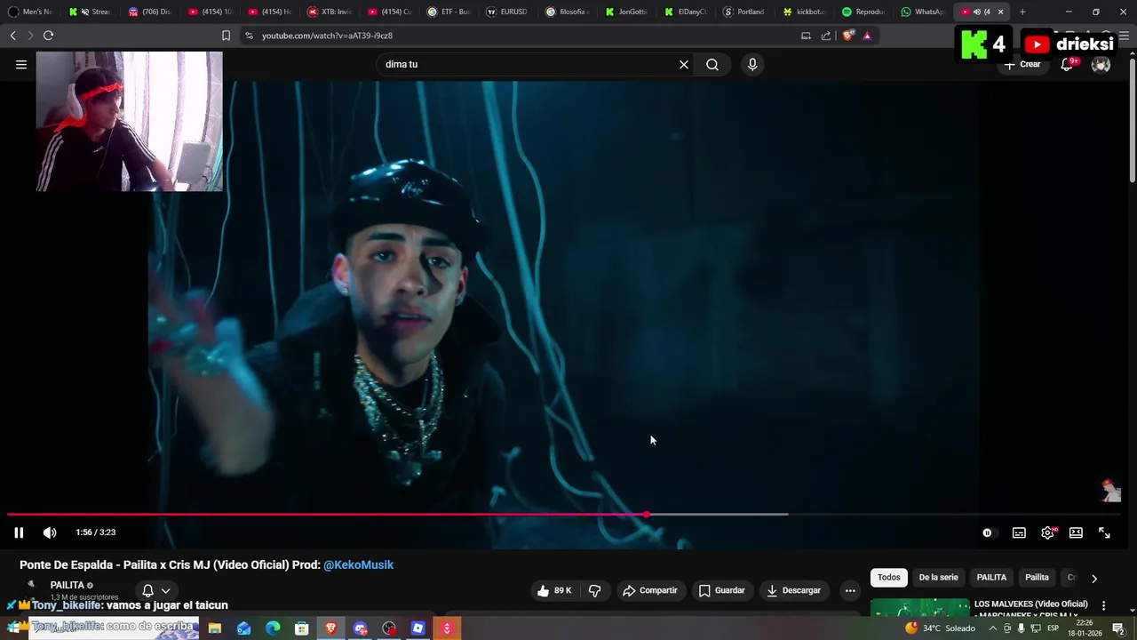Image resolution: width=1137 pixels, height=640 pixels.
Task: Select the Todos filter chip
Action: (889, 578)
